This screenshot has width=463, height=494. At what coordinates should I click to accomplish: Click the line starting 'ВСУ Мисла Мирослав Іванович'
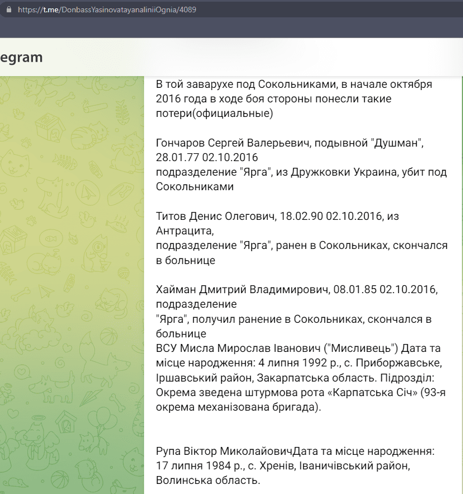click(x=298, y=348)
